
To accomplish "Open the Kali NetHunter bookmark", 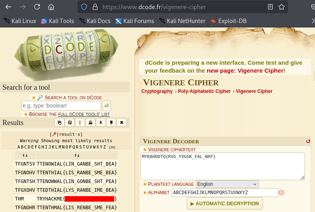I will (182, 21).
